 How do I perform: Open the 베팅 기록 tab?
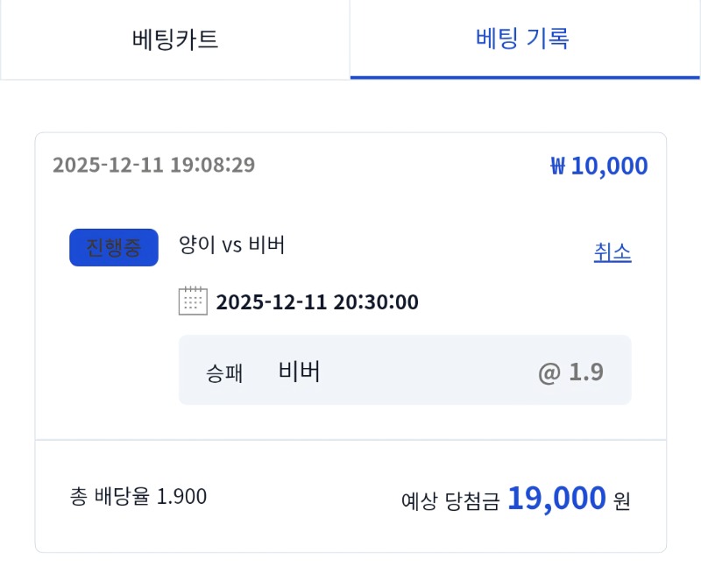coord(524,39)
